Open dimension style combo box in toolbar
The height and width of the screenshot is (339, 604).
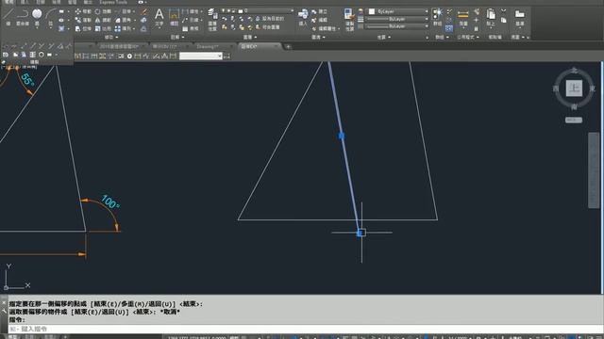pyautogui.click(x=201, y=56)
